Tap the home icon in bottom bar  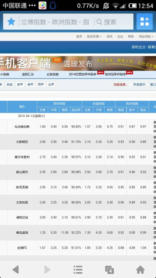(x=140, y=270)
